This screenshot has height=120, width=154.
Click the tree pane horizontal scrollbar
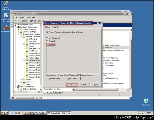coord(27,92)
